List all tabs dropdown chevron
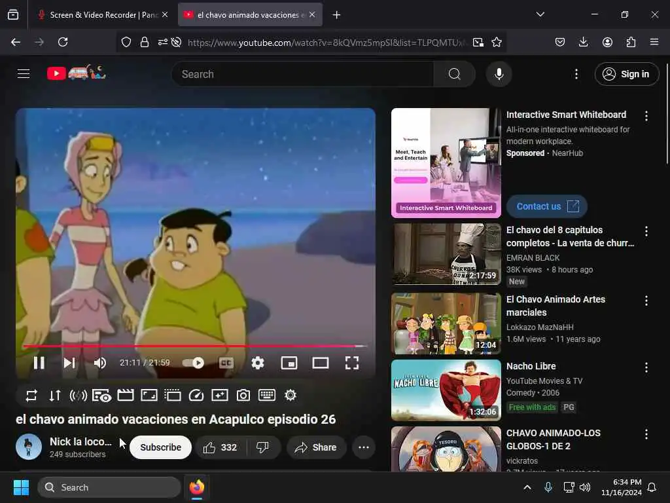The height and width of the screenshot is (503, 670). click(x=540, y=14)
